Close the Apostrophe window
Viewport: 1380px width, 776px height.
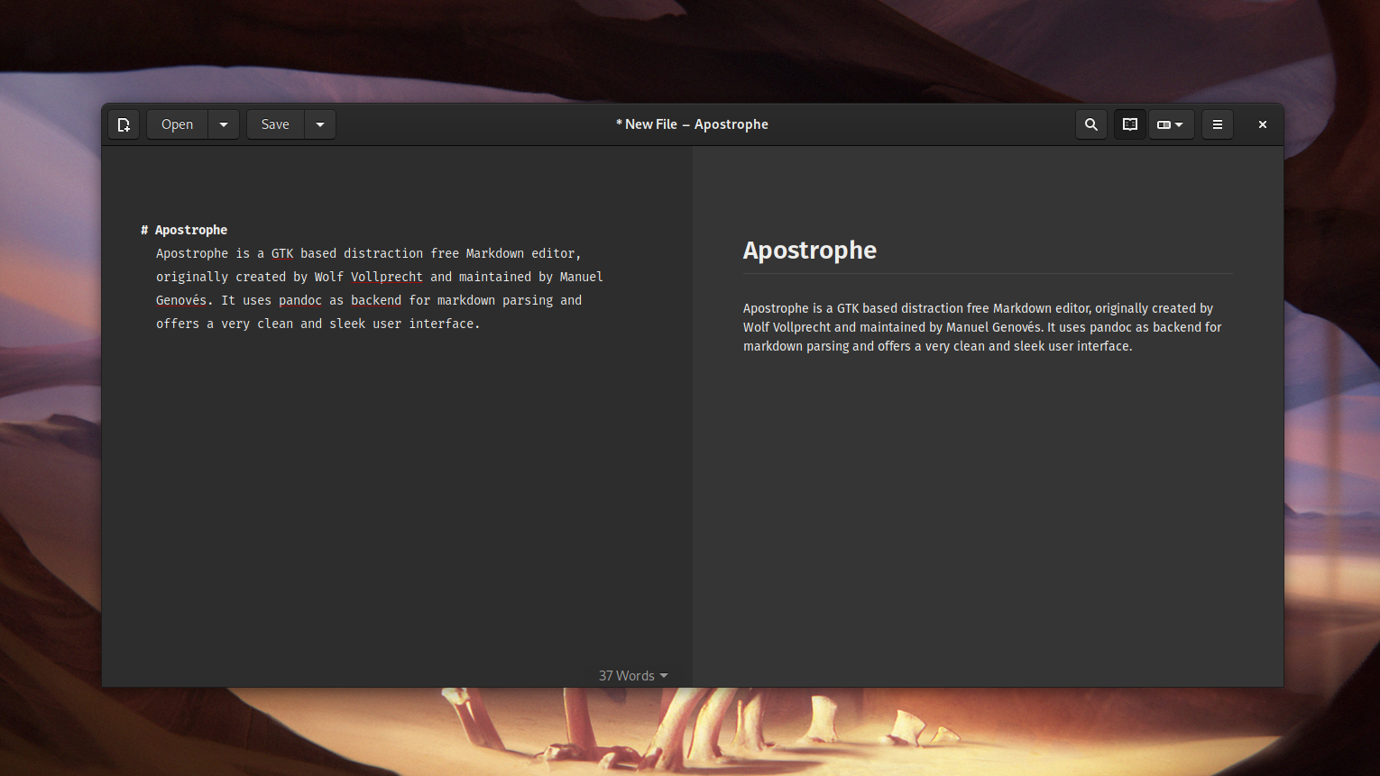point(1262,124)
